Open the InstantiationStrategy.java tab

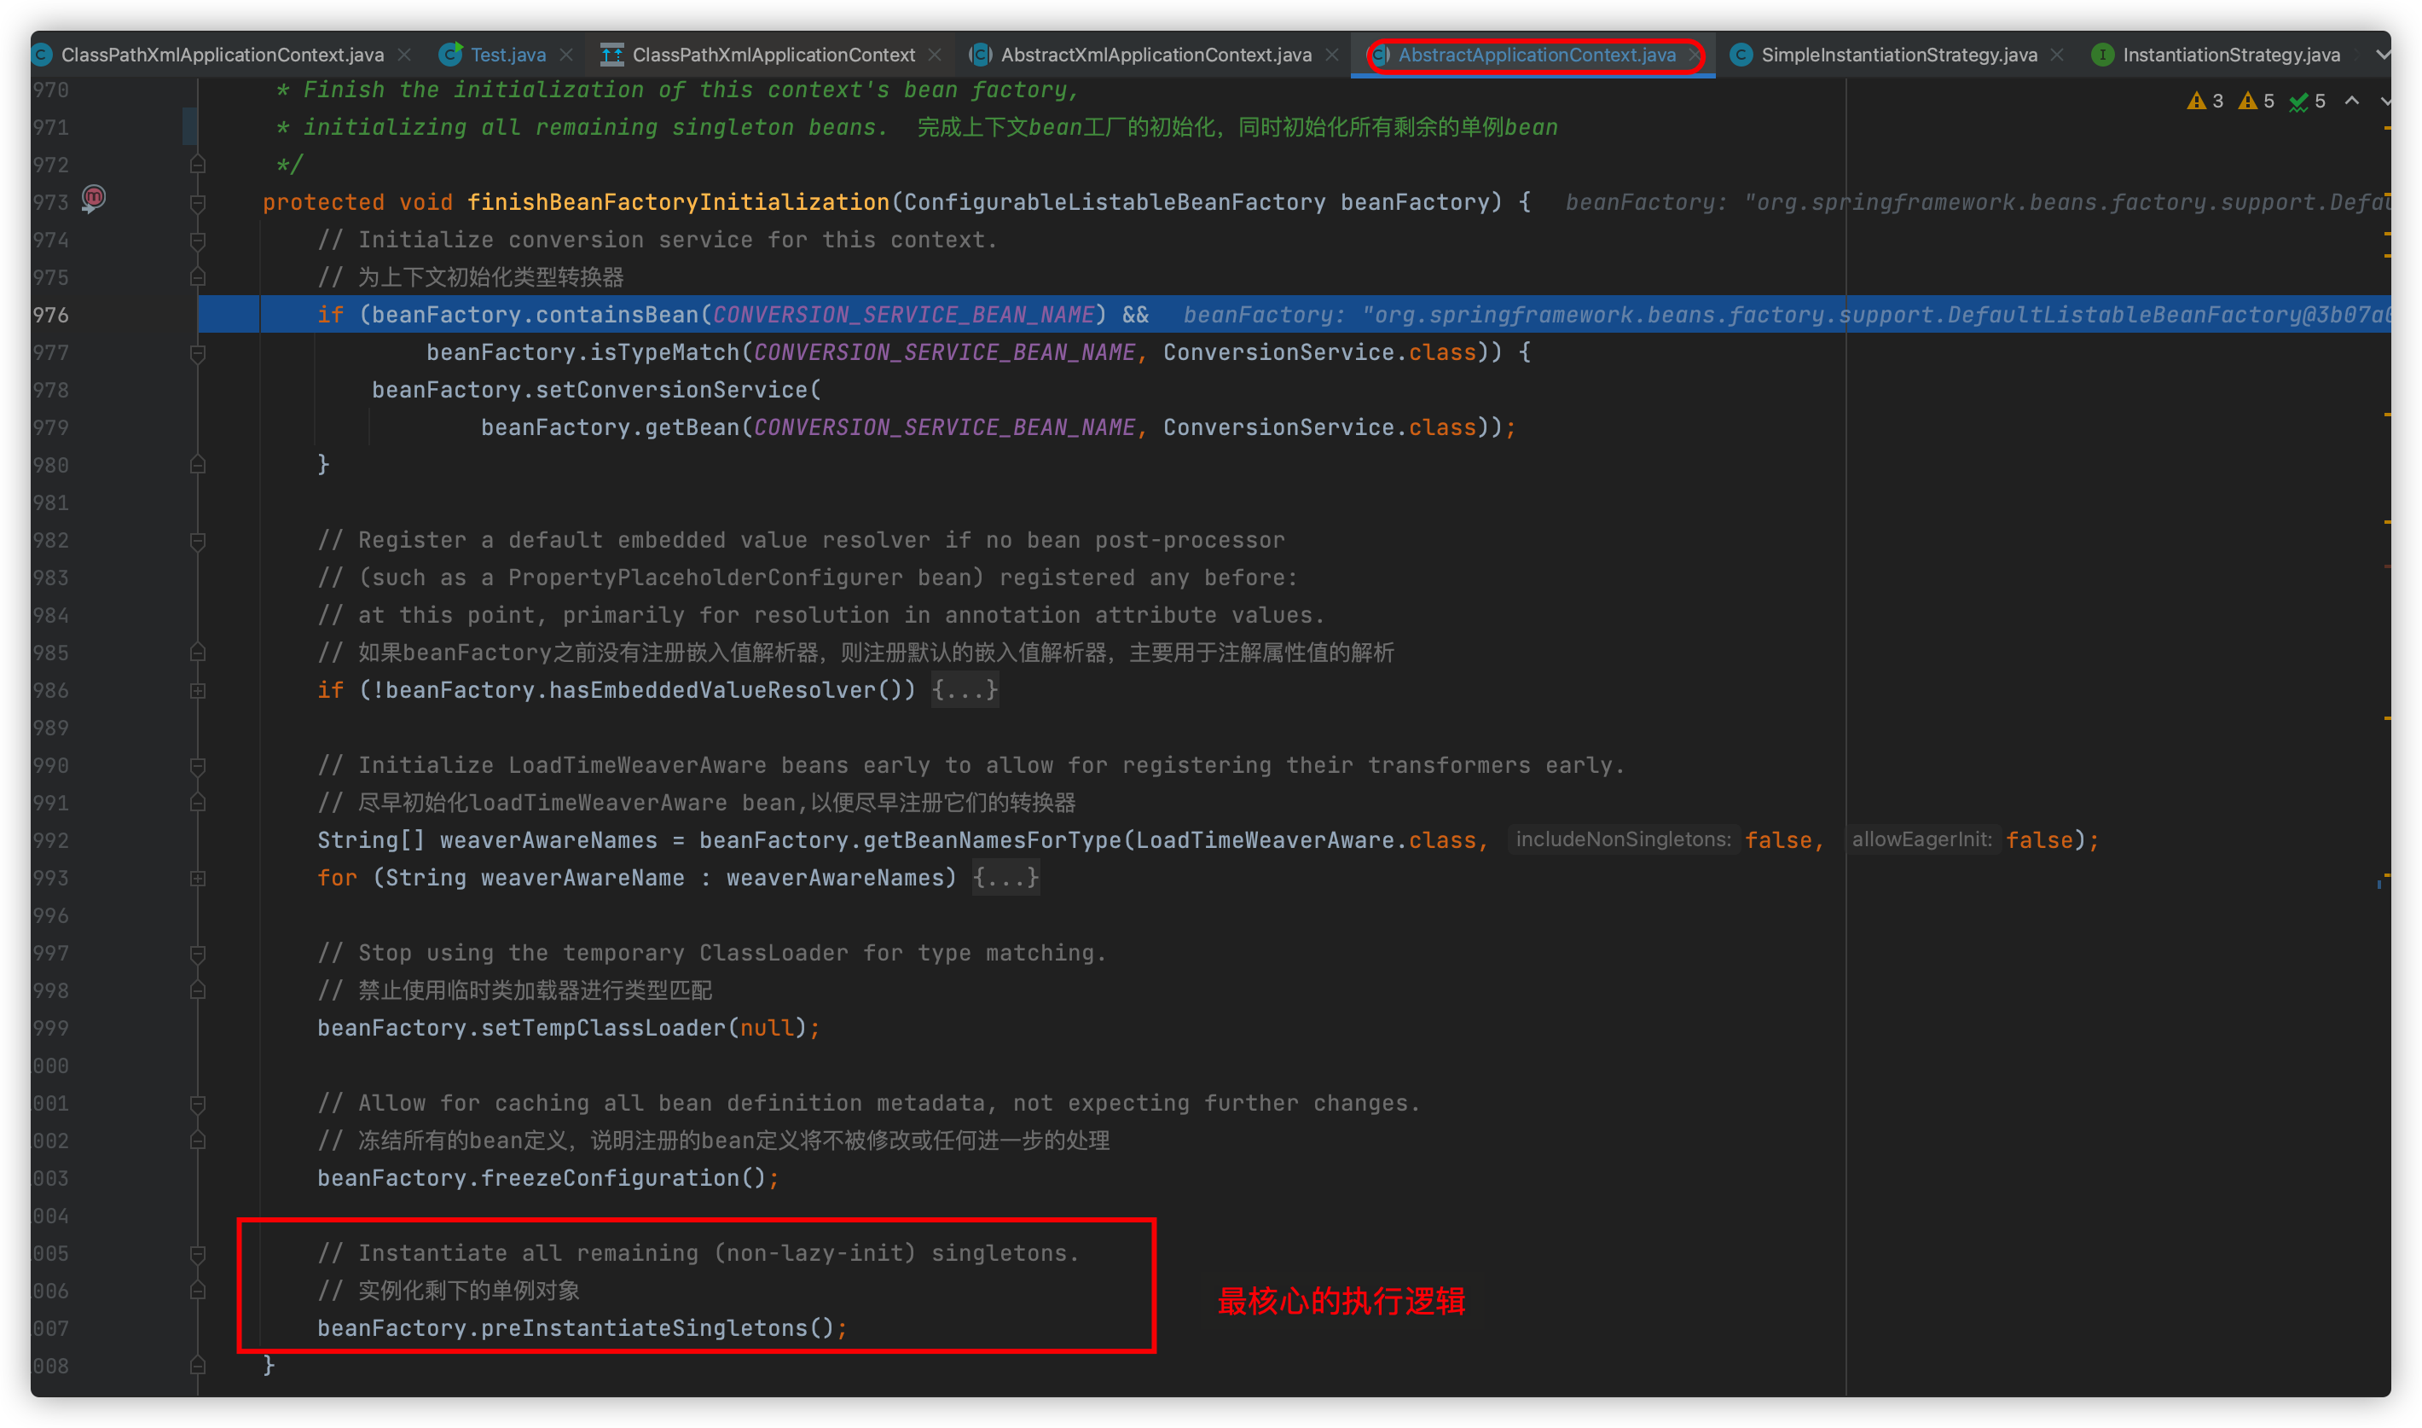click(2231, 55)
